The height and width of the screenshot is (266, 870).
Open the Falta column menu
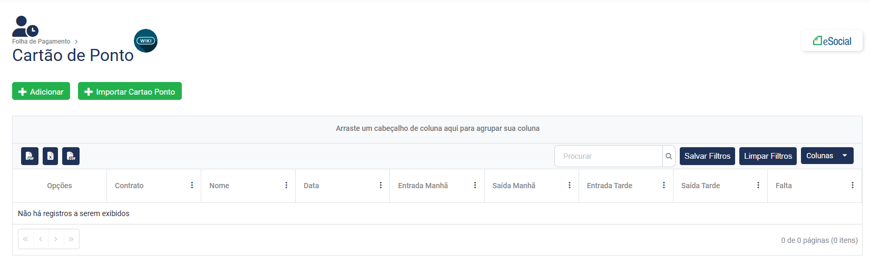(x=852, y=186)
